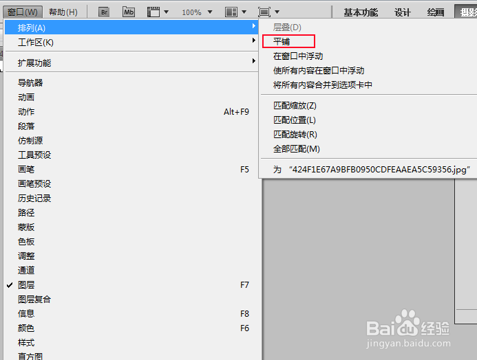
Task: Show the 画笔 panel
Action: (131, 170)
